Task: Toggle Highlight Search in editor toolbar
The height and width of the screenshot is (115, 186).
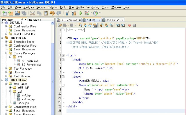Action: [95, 25]
